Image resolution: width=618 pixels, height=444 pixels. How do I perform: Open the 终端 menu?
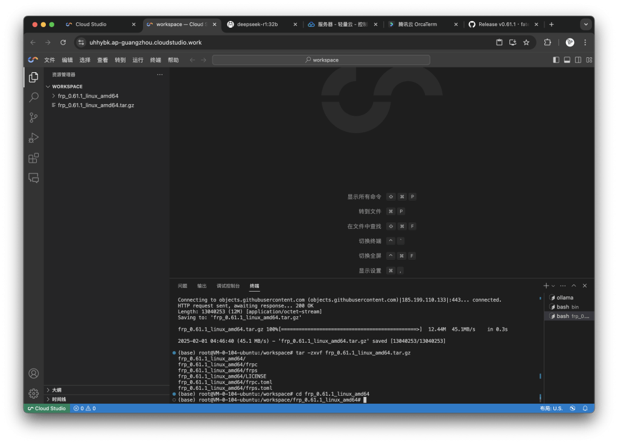[156, 60]
